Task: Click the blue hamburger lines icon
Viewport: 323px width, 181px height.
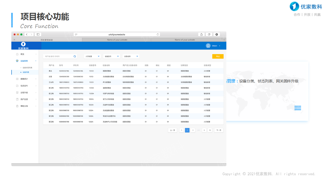Action: coord(298,108)
